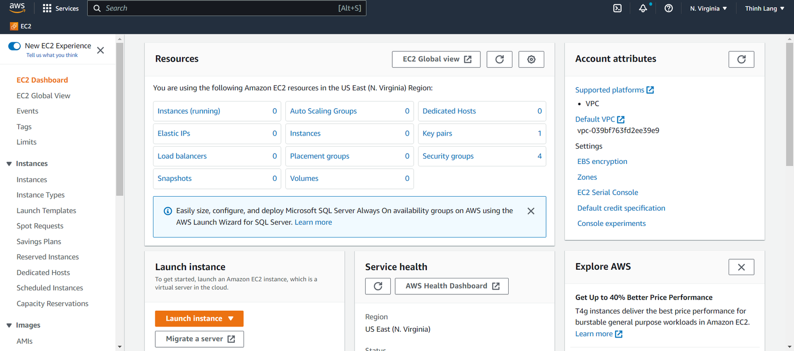Dismiss the SQL Server info banner
This screenshot has width=794, height=351.
tap(531, 211)
